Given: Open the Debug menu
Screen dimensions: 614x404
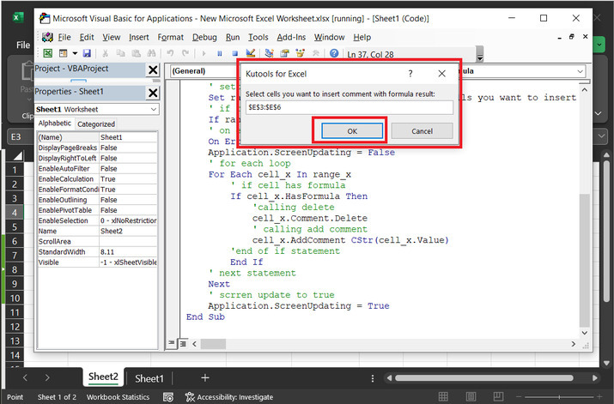Looking at the screenshot, I should pyautogui.click(x=204, y=38).
